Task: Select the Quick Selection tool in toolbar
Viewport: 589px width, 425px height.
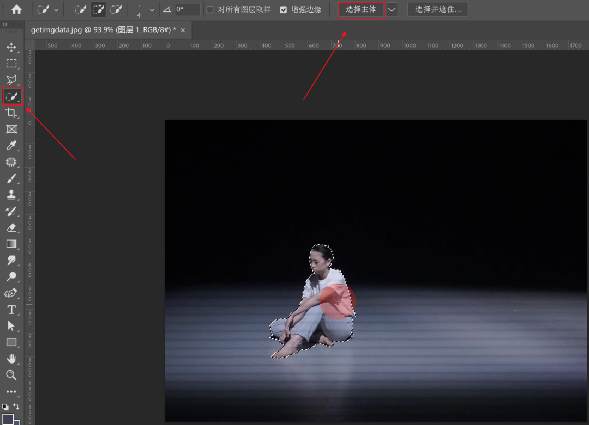Action: (x=13, y=96)
